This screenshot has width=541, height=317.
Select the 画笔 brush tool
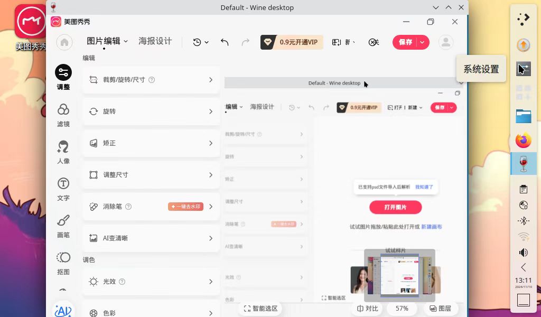click(x=63, y=226)
